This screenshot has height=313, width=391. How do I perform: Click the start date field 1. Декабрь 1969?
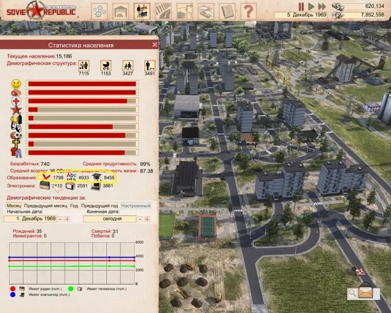tap(30, 219)
